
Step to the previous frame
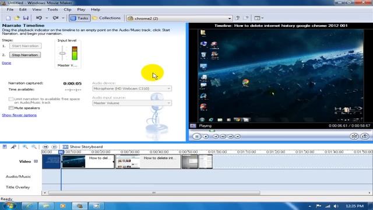pos(223,136)
